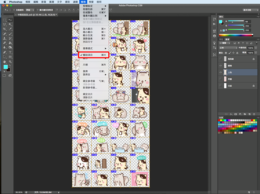Open the collapsed Actions panel play icon
260x194 pixels.
pyautogui.click(x=214, y=24)
